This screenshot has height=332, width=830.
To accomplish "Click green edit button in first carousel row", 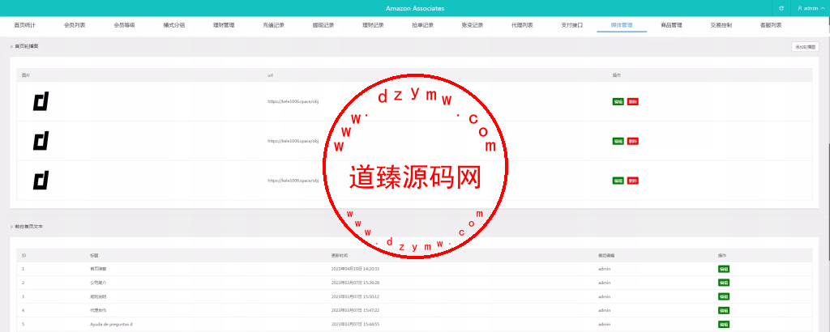I will 618,101.
